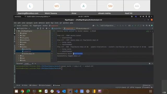Screen dimensions: 167x94
Task: Click the expand all icon in Project panel
Action: (40, 28)
